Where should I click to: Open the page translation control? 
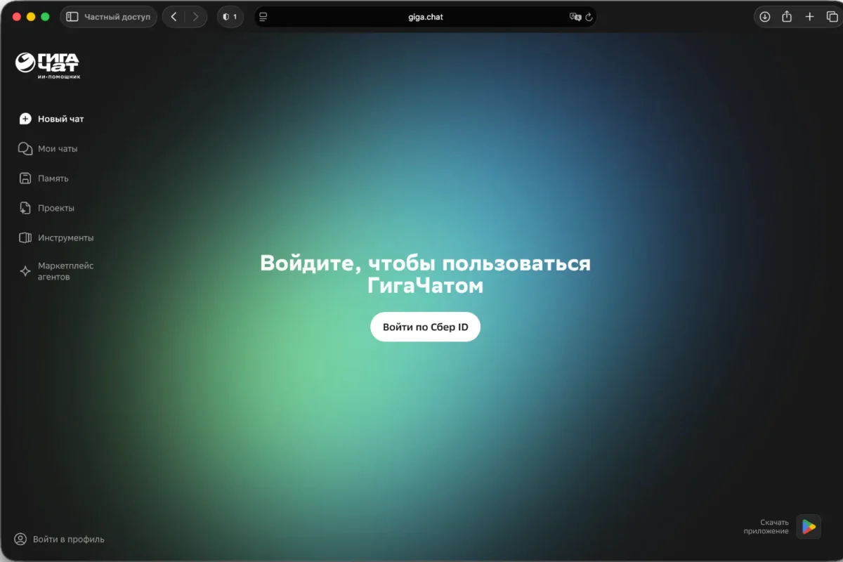pyautogui.click(x=575, y=16)
